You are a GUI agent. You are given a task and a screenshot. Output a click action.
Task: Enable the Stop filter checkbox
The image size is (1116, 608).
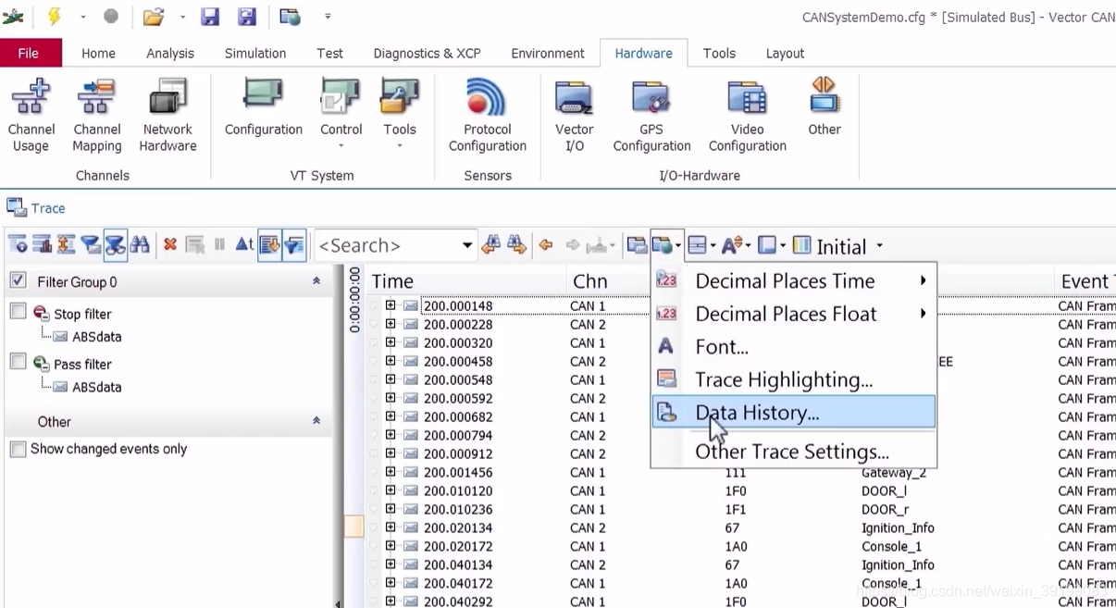click(x=18, y=311)
